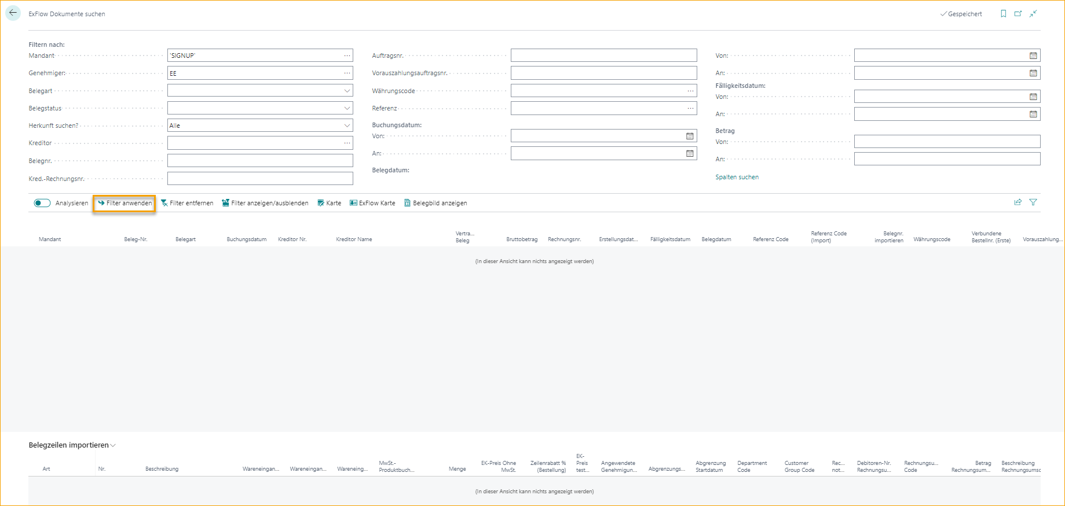The width and height of the screenshot is (1065, 506).
Task: Expand the Belegart dropdown
Action: [x=347, y=91]
